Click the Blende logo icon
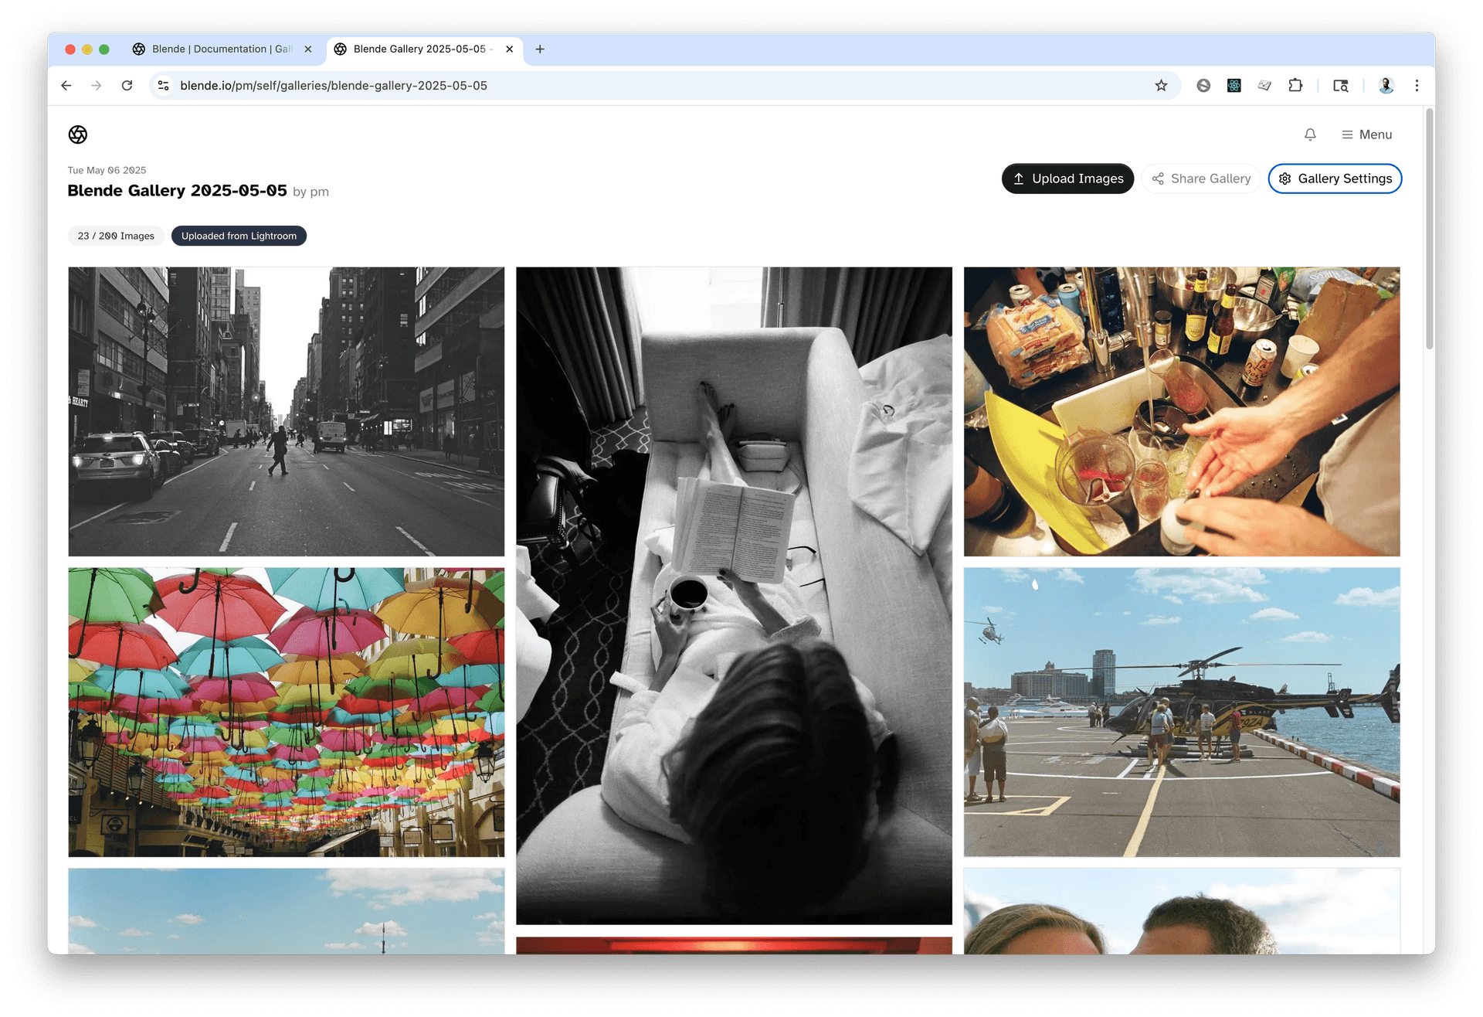This screenshot has height=1017, width=1483. tap(77, 134)
